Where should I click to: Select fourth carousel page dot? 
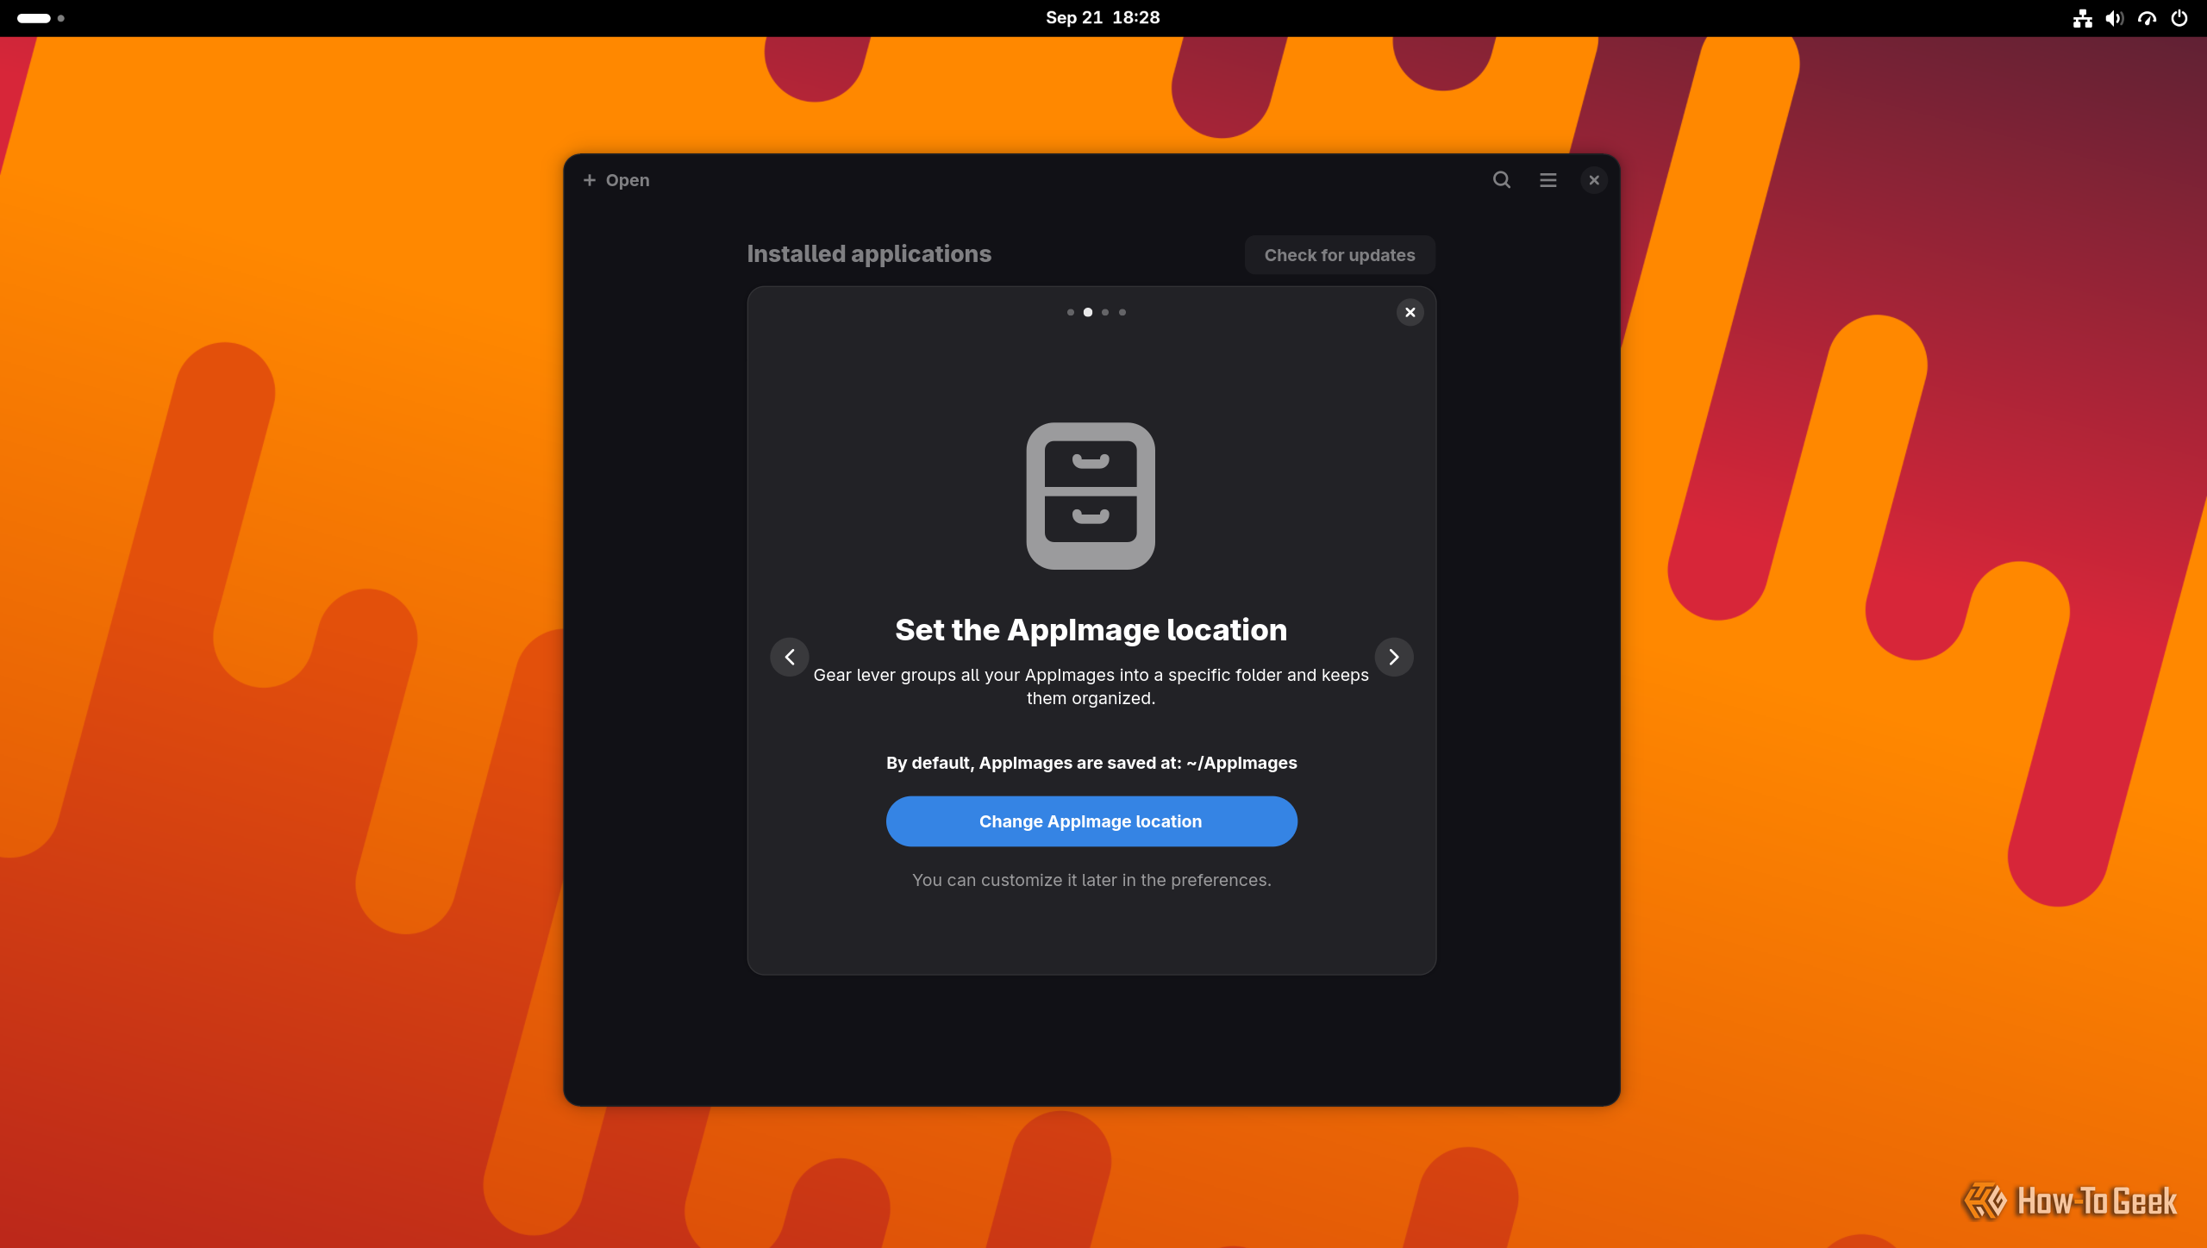pyautogui.click(x=1122, y=312)
